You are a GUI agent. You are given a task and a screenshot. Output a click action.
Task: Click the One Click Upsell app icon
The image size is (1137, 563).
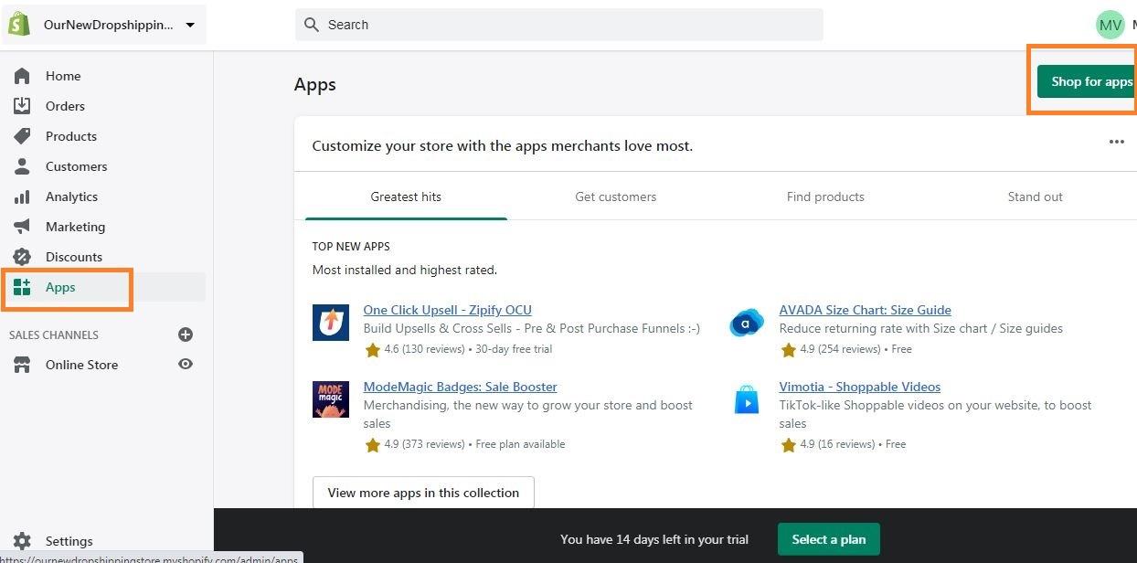click(331, 323)
